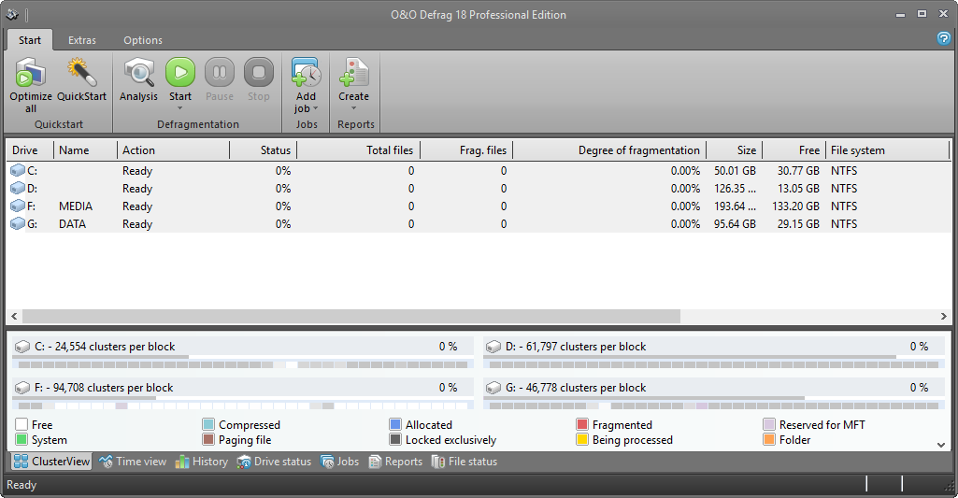The image size is (958, 498).
Task: Open the Add job dropdown arrow
Action: tap(316, 108)
